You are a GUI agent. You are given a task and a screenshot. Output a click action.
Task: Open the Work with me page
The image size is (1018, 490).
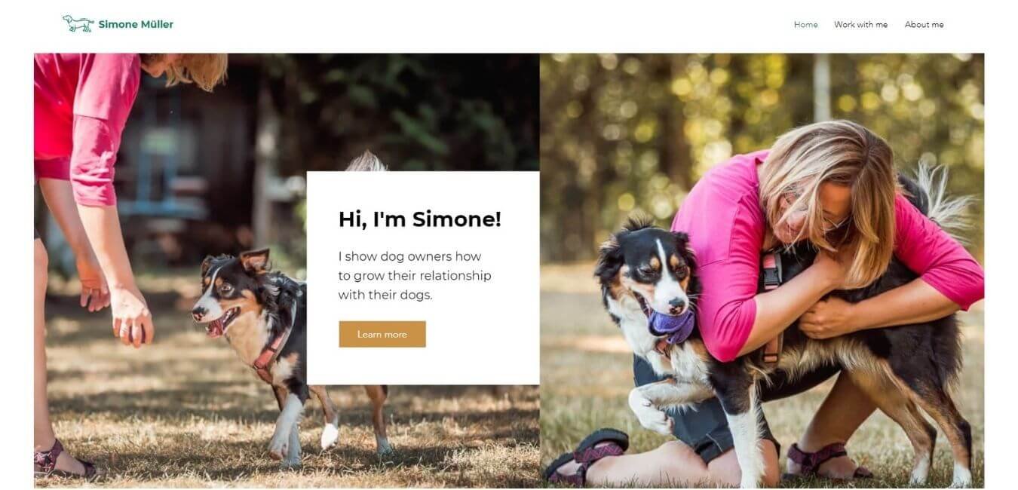point(860,25)
